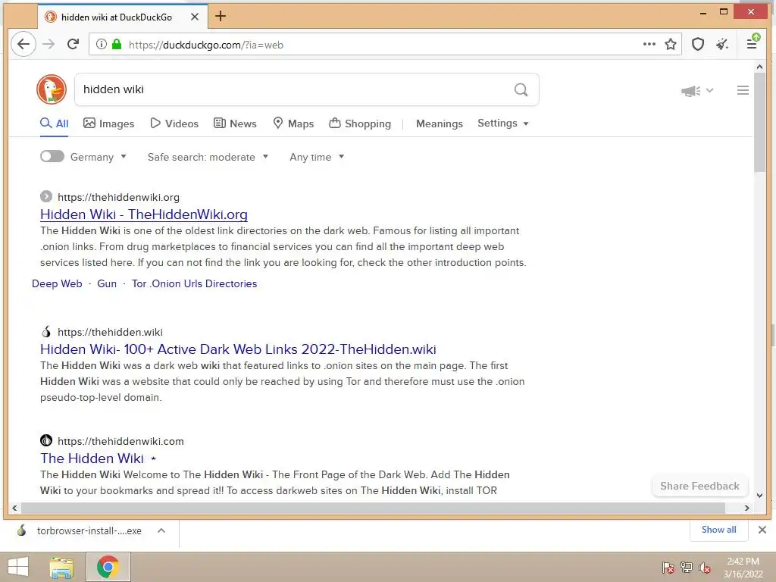The image size is (776, 582).
Task: Click the horizontal scrollbar thumb
Action: click(373, 508)
